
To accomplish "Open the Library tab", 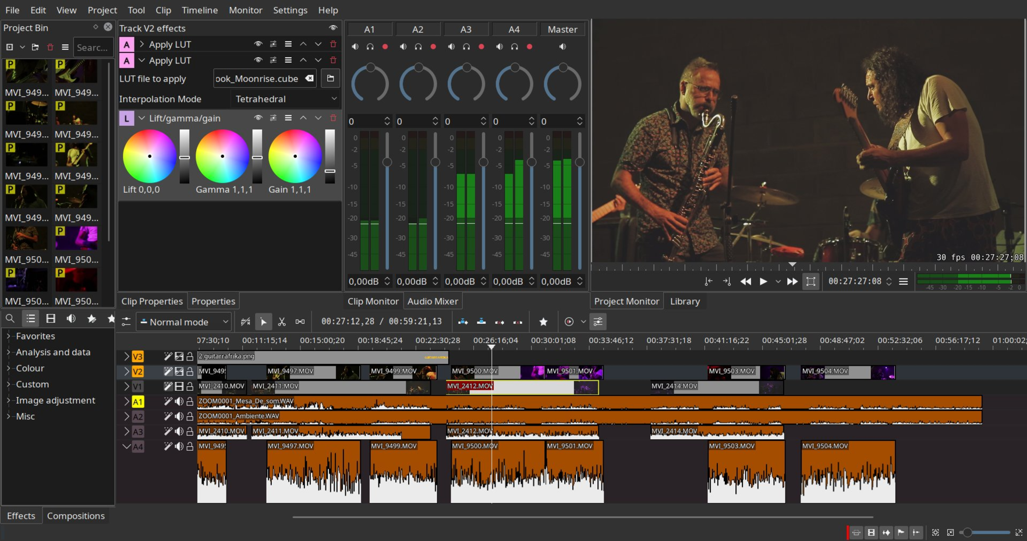I will coord(685,301).
